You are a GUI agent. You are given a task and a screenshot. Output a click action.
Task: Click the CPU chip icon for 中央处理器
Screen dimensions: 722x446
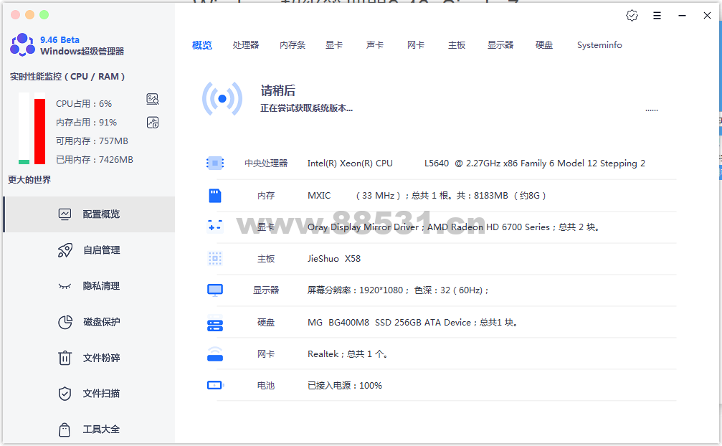(215, 163)
